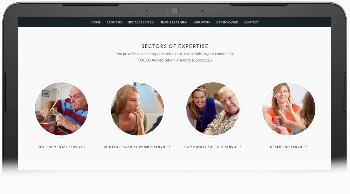Open the HOME menu item
The height and width of the screenshot is (194, 350).
[96, 23]
